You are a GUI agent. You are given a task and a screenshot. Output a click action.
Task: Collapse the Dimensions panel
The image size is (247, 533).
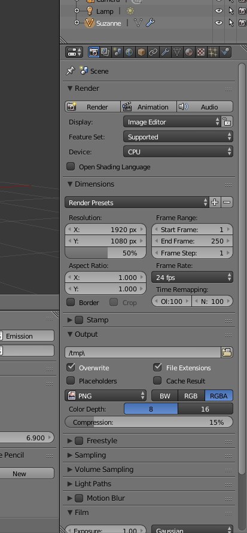(x=70, y=184)
